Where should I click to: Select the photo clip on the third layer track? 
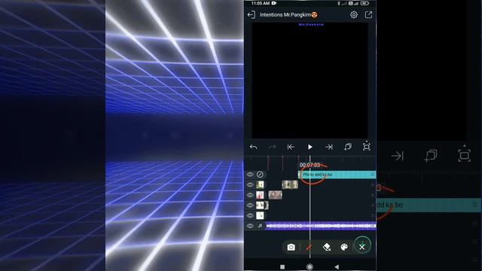tap(275, 195)
